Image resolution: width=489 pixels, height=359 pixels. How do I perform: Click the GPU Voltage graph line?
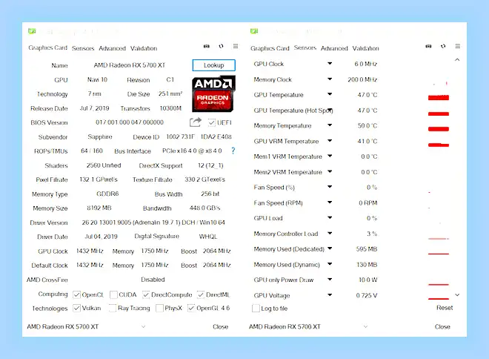(x=439, y=299)
